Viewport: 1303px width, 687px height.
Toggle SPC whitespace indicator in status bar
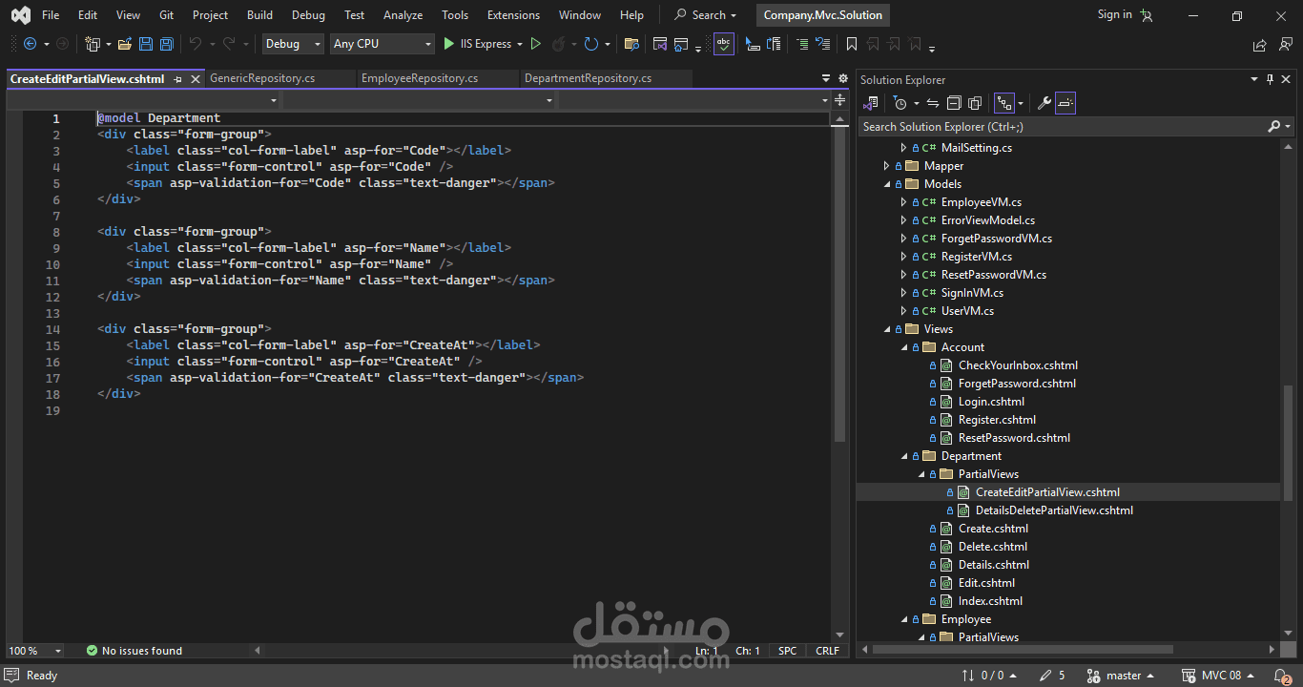coord(787,651)
